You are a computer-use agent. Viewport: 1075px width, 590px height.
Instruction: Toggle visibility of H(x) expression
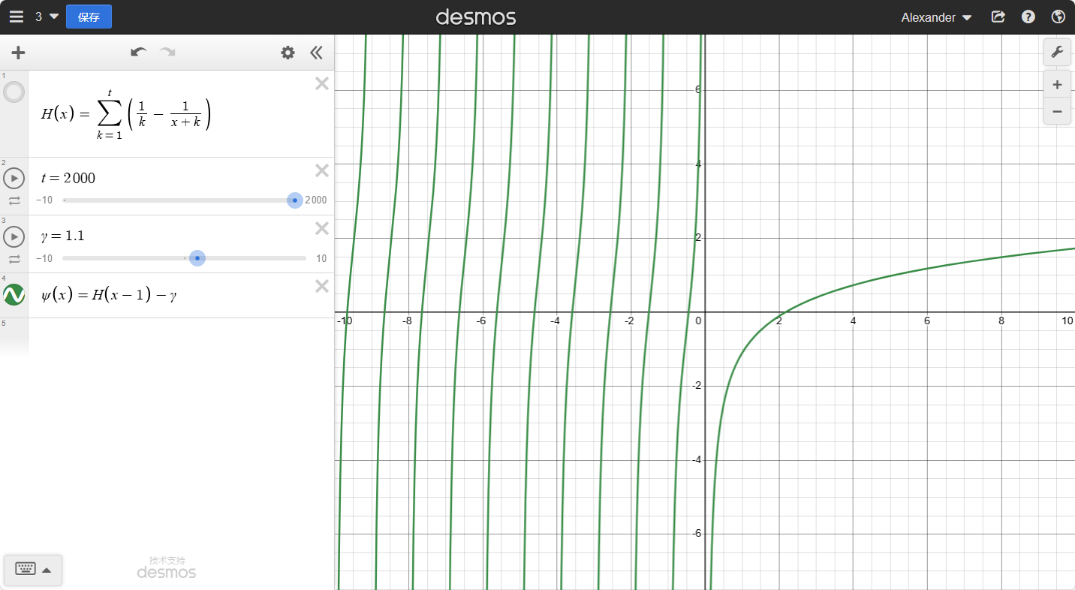pos(14,93)
